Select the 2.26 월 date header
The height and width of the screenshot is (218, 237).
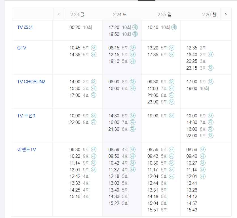(x=209, y=14)
